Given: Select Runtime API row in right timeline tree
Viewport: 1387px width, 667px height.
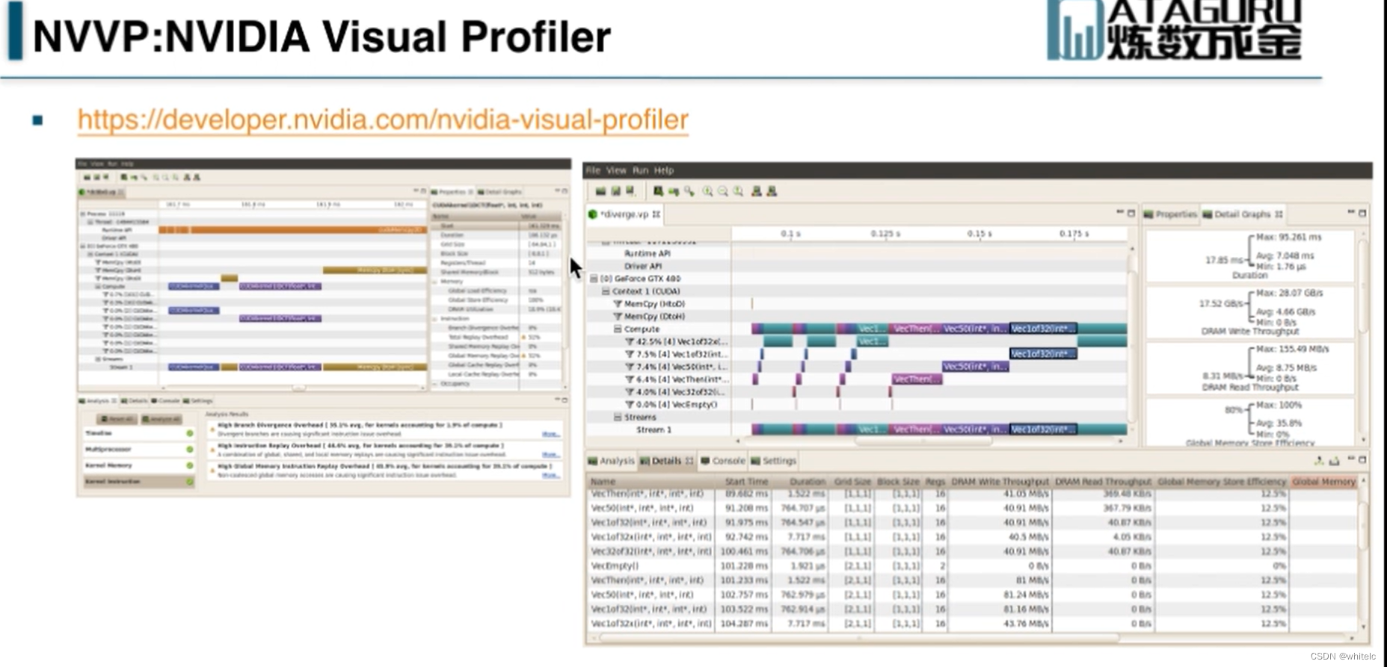Looking at the screenshot, I should [648, 254].
